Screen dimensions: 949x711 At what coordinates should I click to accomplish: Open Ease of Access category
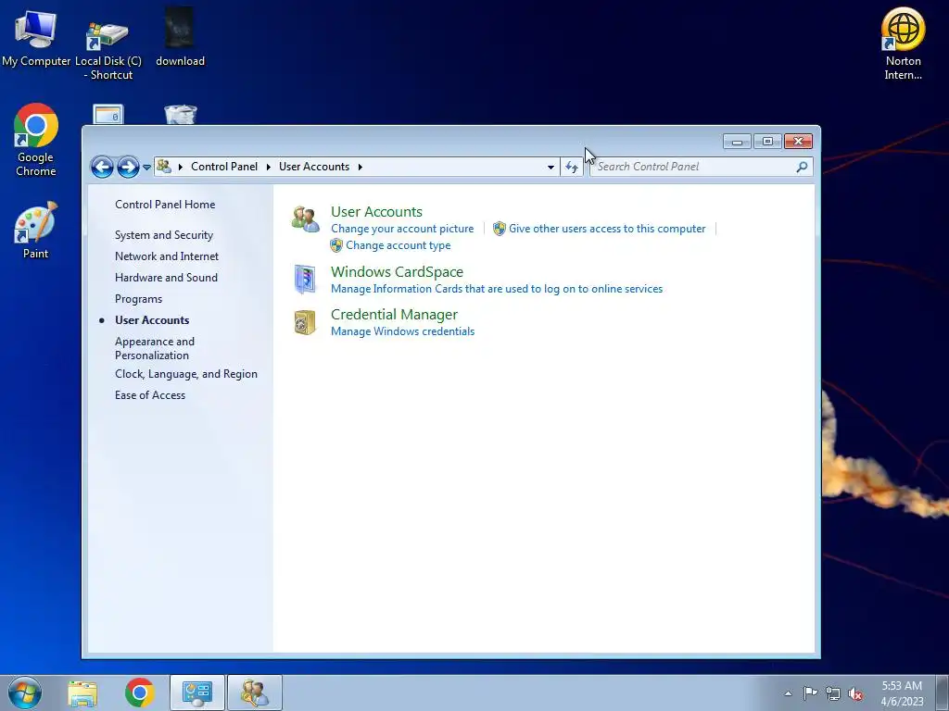point(150,394)
